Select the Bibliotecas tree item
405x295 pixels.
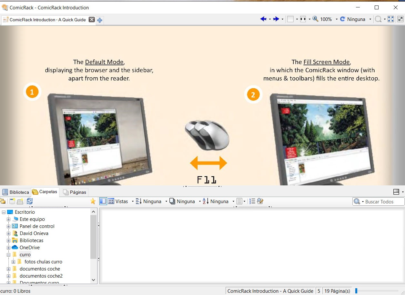[31, 241]
